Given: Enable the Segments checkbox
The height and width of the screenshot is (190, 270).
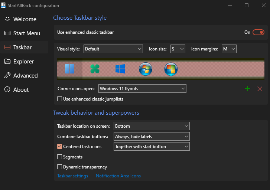Looking at the screenshot, I should 59,157.
